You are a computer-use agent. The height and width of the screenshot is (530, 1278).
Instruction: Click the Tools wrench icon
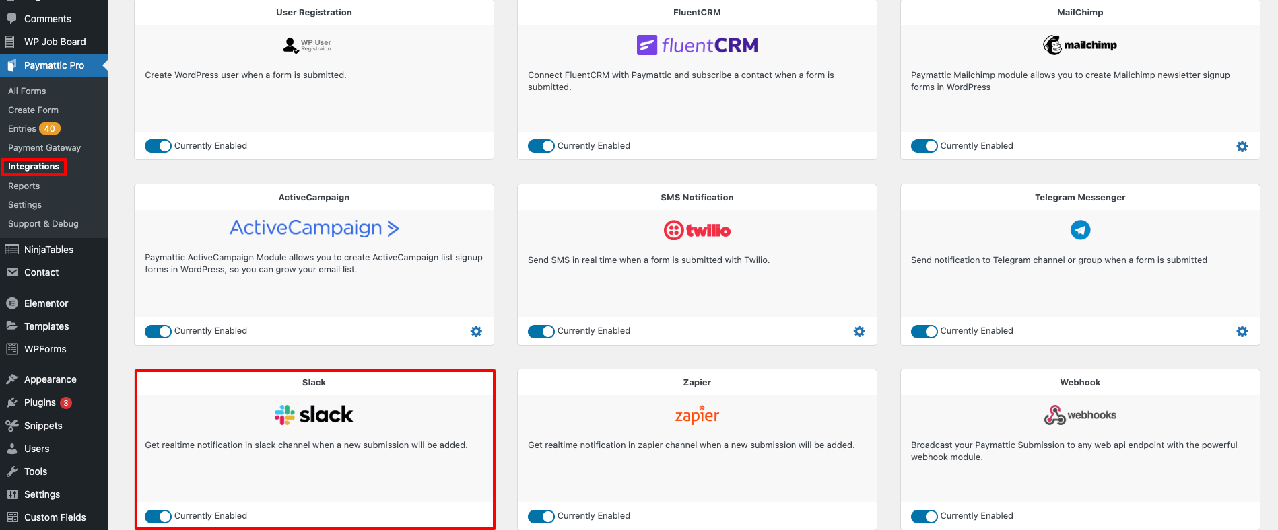11,471
